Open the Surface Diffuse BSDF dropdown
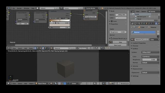The width and height of the screenshot is (165, 93). point(150,52)
